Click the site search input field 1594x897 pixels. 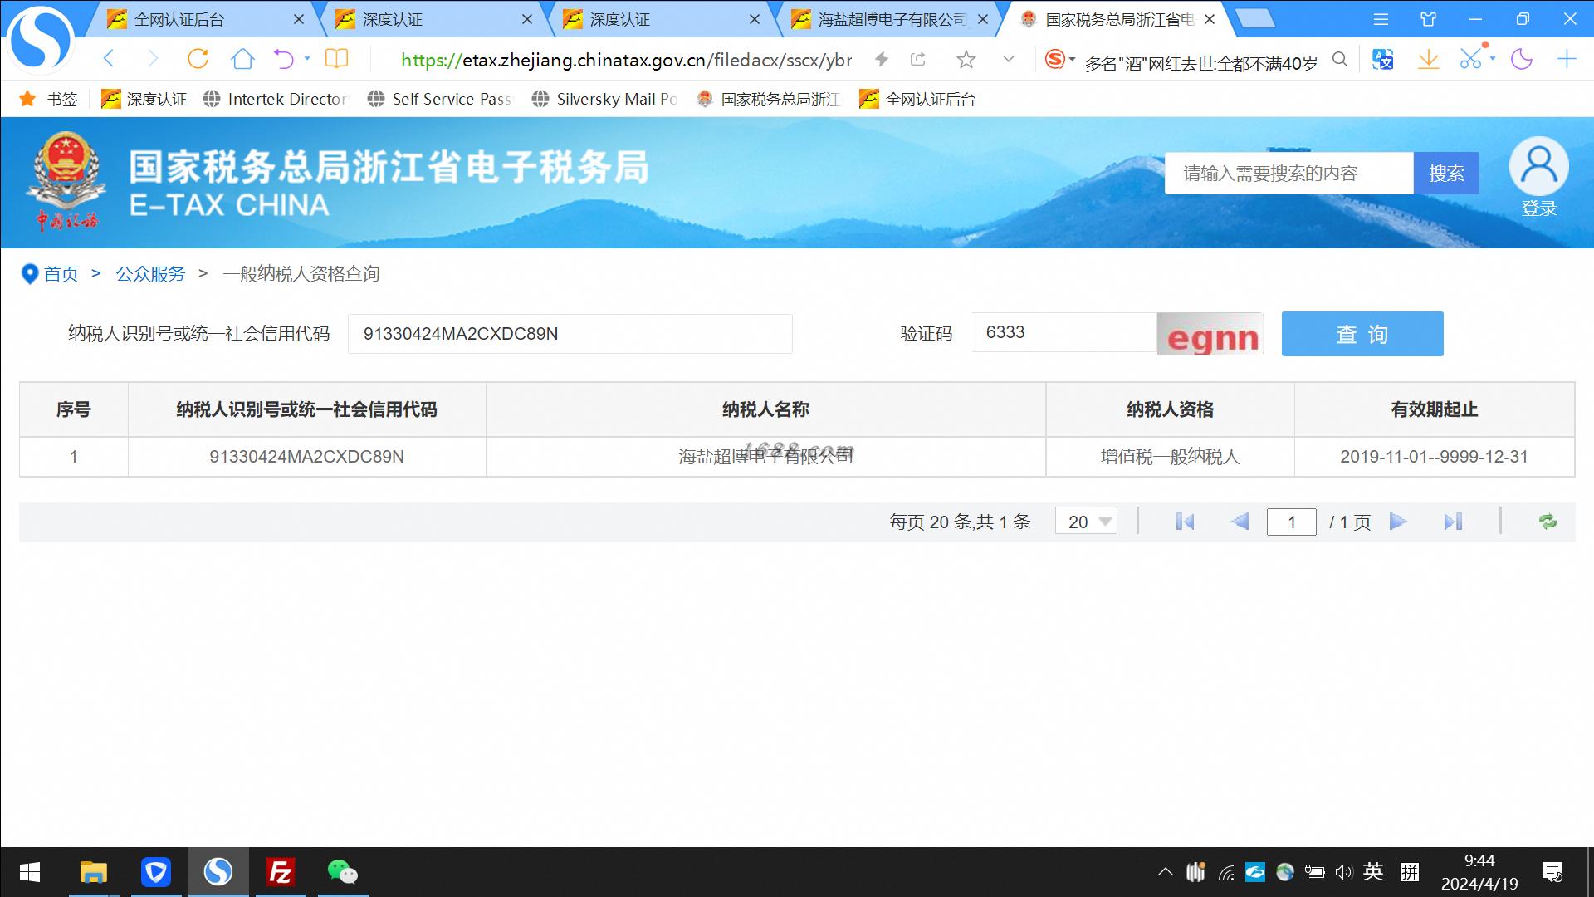1288,173
